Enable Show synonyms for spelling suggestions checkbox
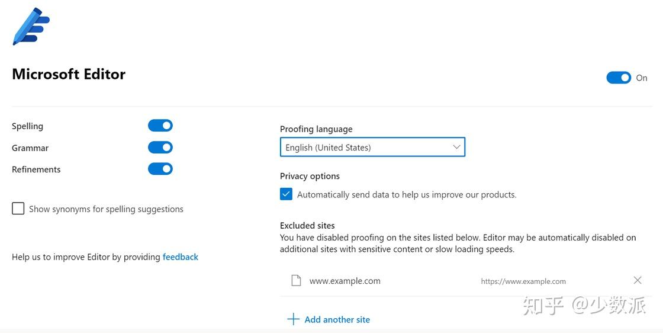Screen dimensions: 663x333 [18, 209]
